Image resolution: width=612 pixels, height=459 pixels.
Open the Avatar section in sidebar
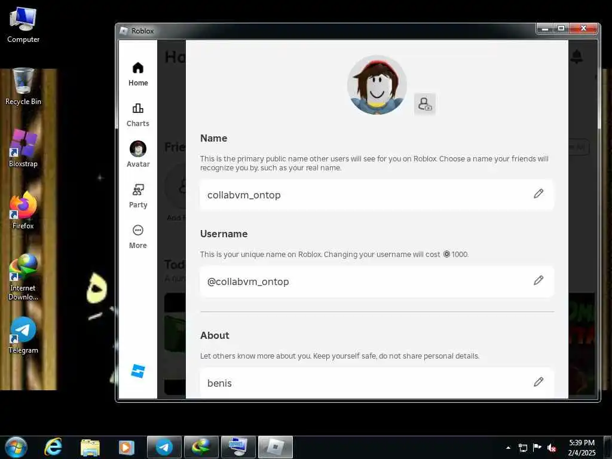(x=138, y=155)
